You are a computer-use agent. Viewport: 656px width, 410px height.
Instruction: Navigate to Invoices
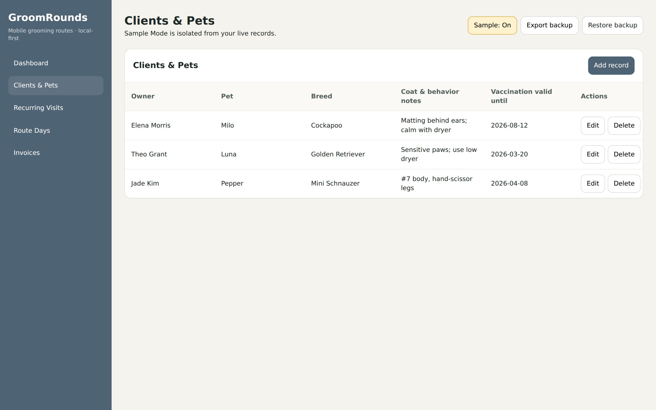tap(56, 153)
